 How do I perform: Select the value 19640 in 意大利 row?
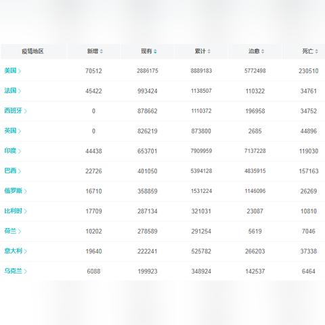point(93,251)
